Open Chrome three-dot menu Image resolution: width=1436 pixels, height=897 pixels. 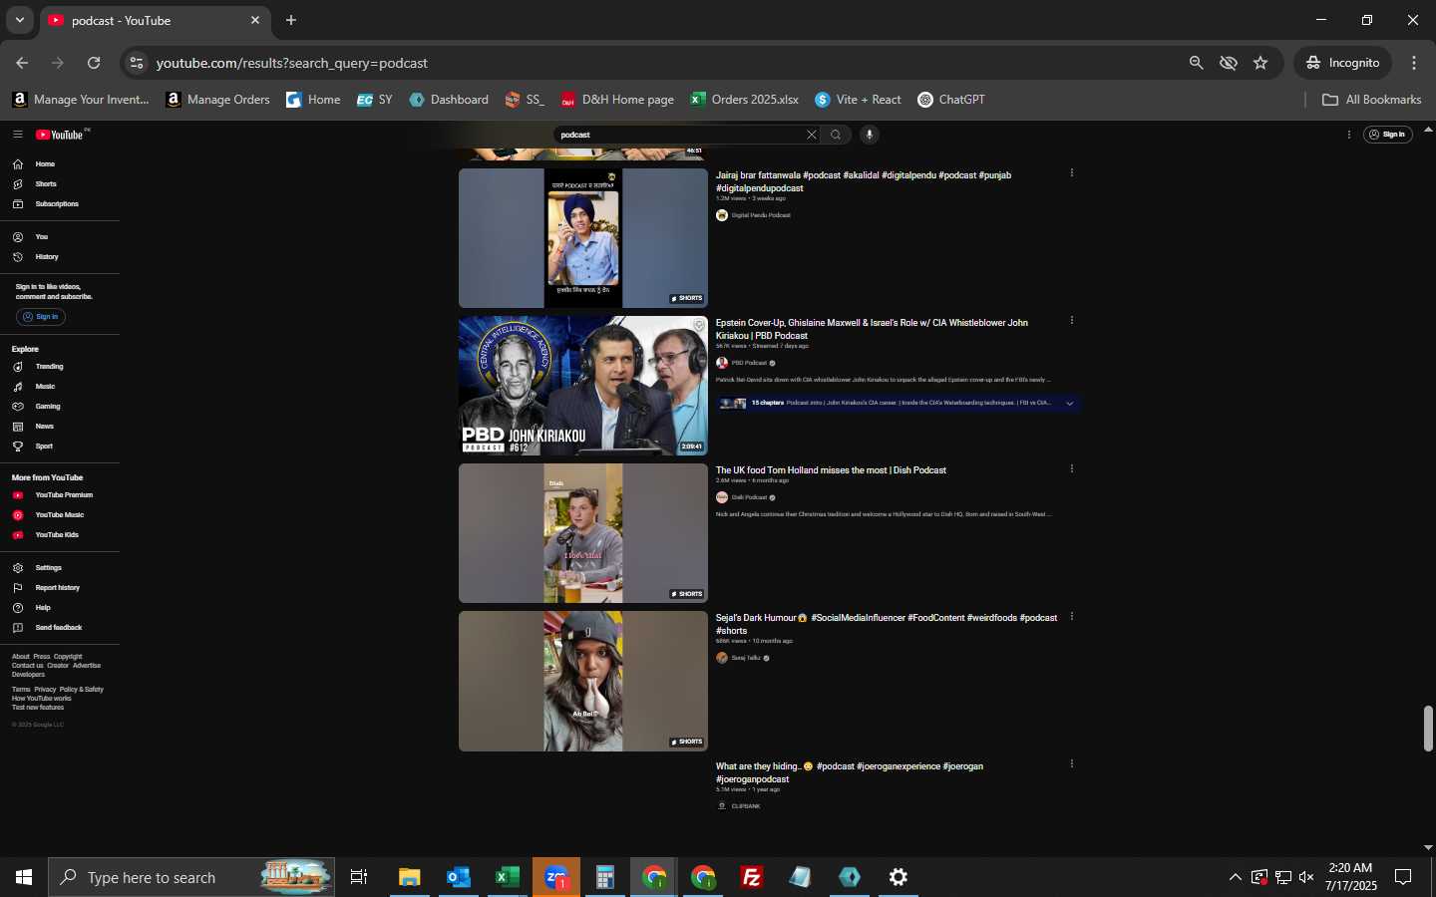(1414, 63)
